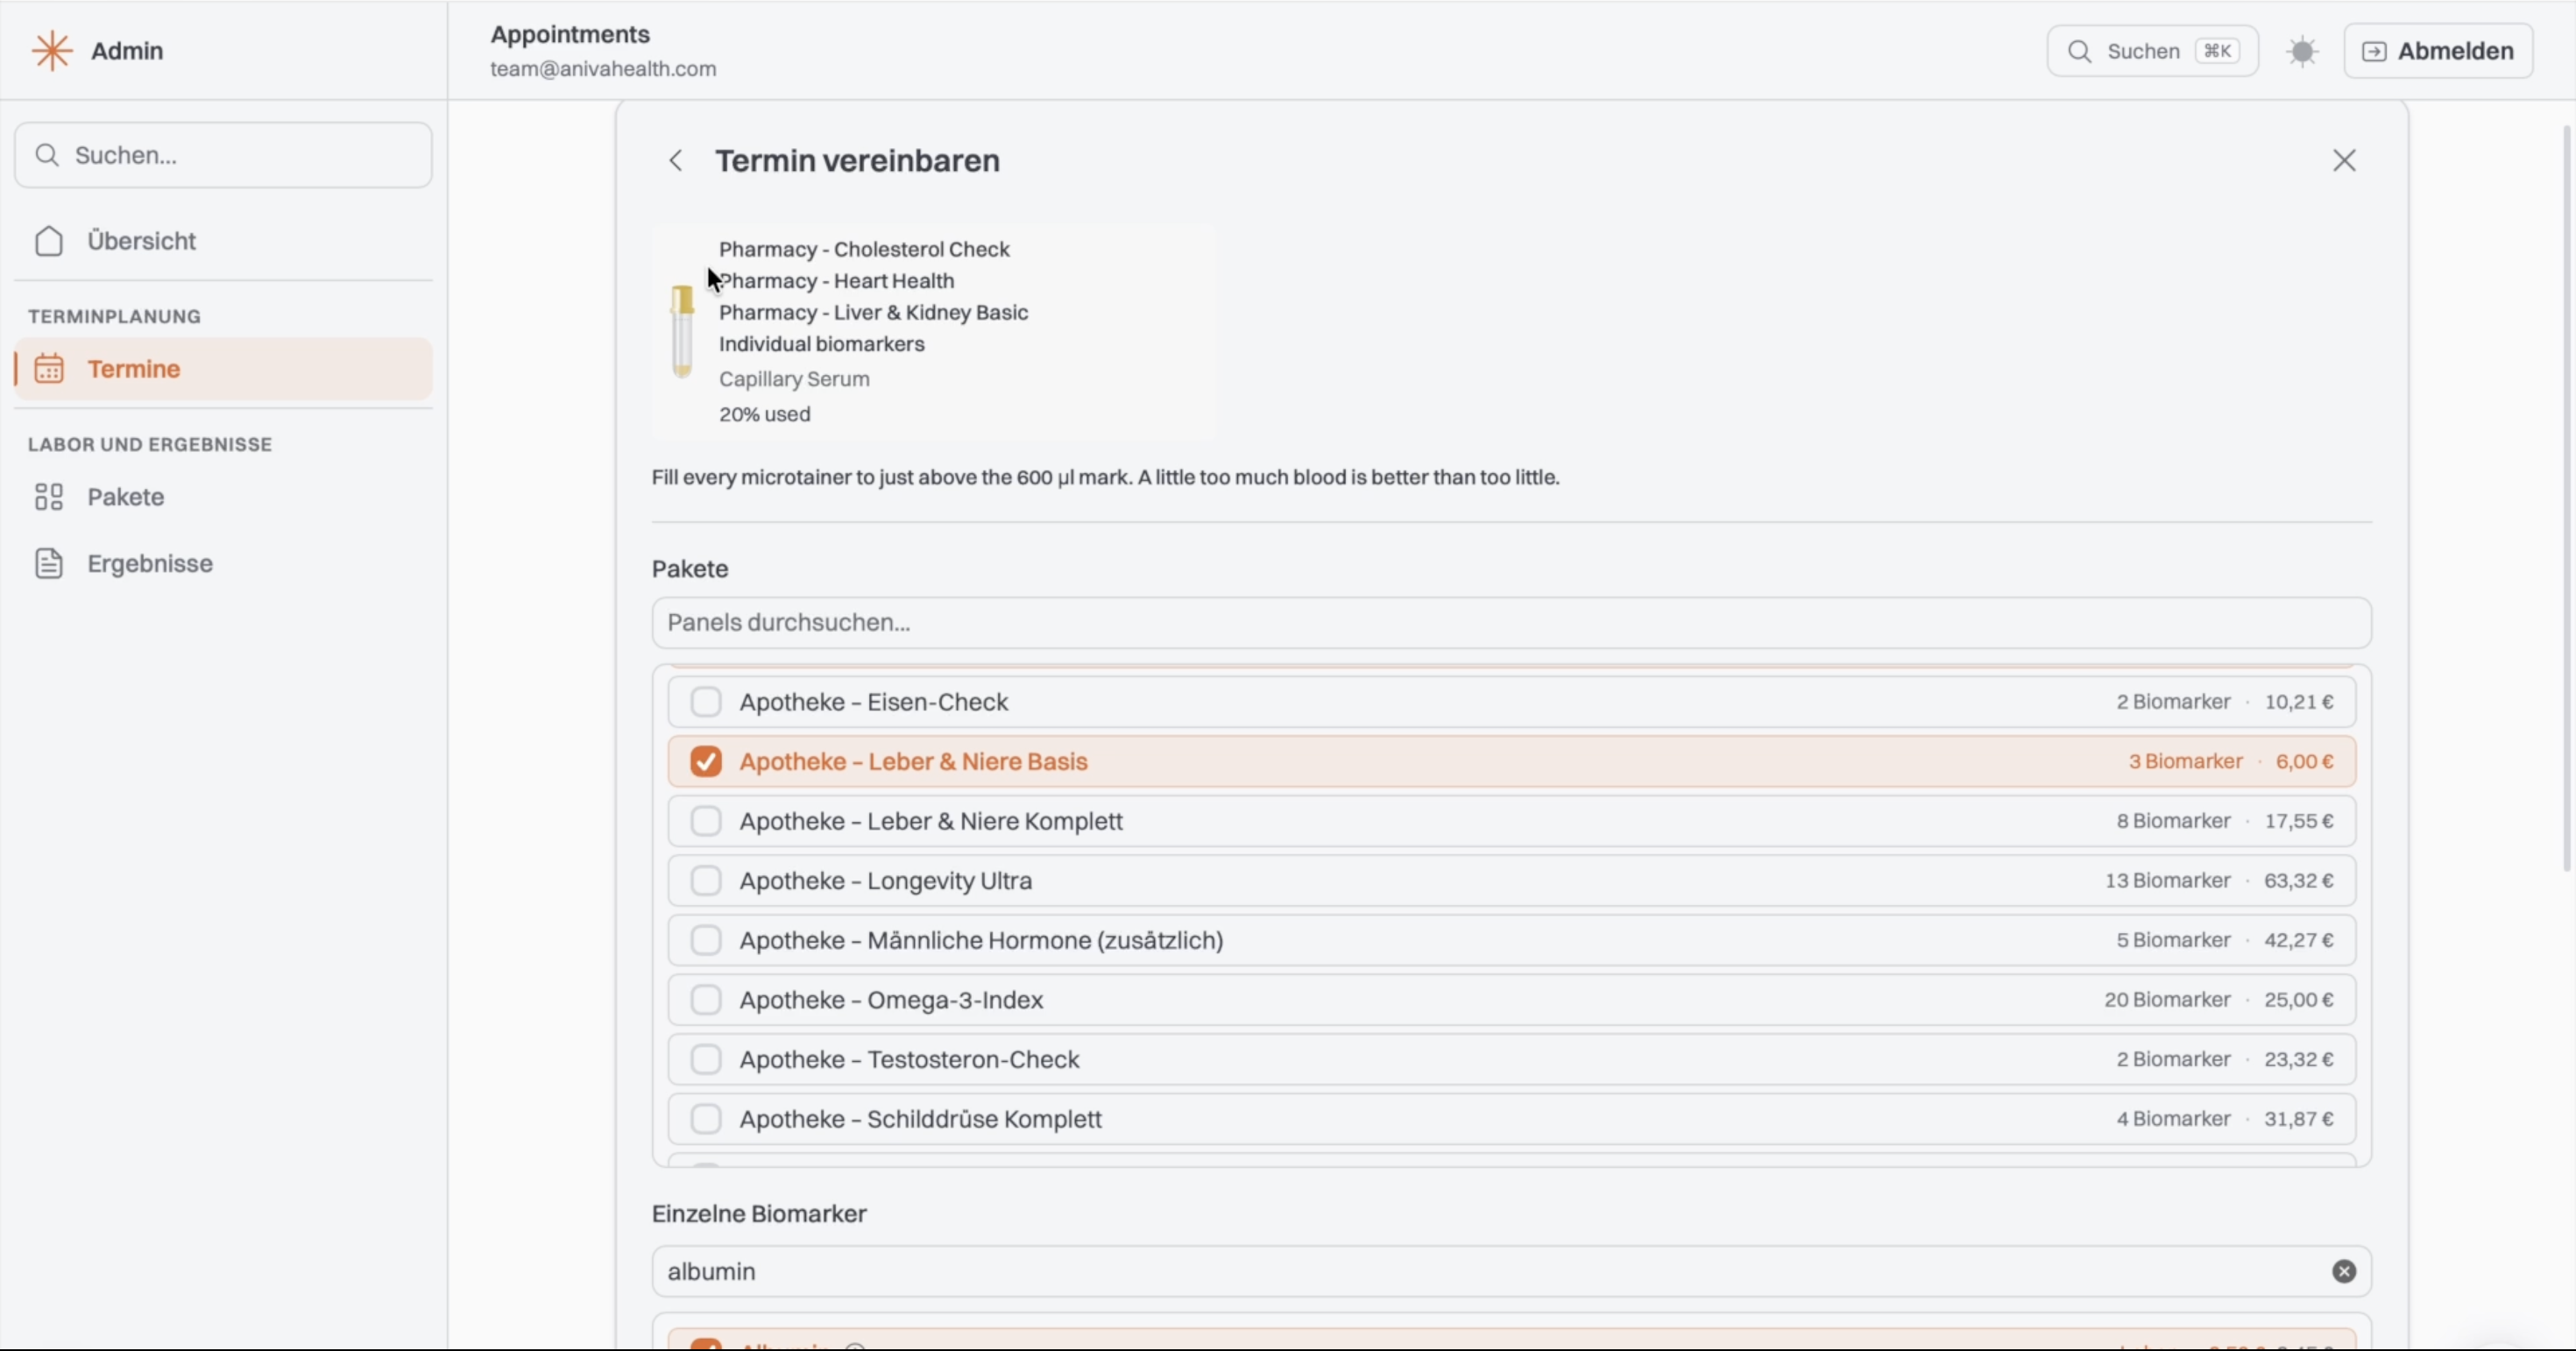
Task: Select Apotheke – Omega-3-Index package row
Action: point(1512,999)
